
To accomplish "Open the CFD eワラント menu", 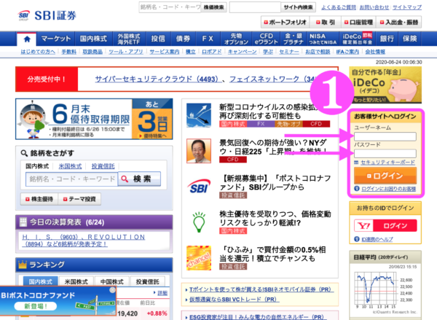I will [x=266, y=39].
